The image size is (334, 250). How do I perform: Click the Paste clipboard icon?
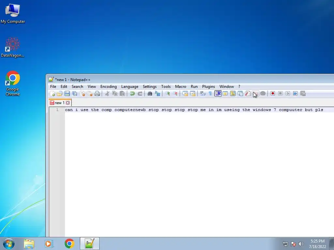(x=122, y=93)
